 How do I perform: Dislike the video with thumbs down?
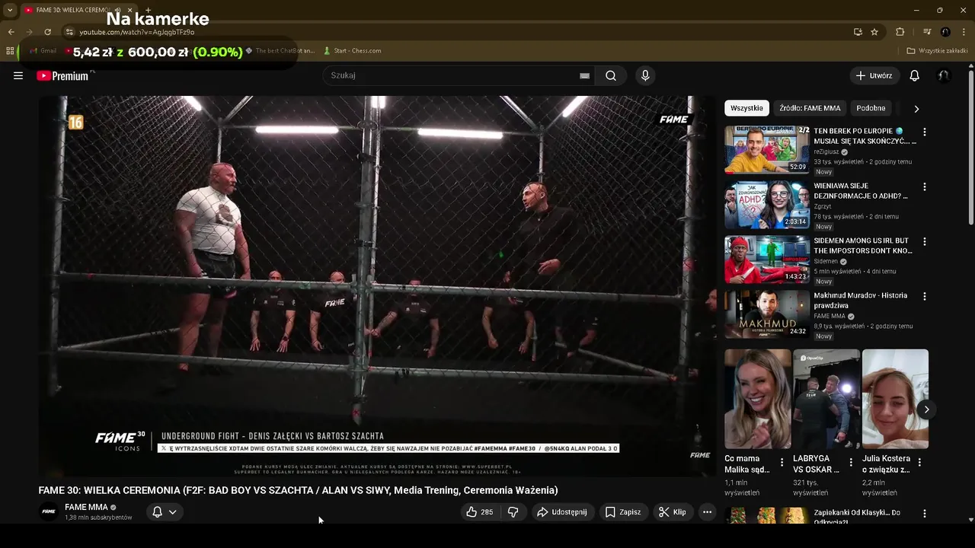[513, 512]
